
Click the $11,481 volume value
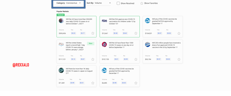point(62,83)
